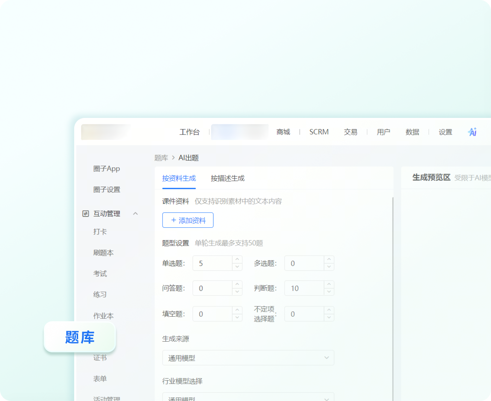Increase the 问答题 count by one

[x=237, y=285]
